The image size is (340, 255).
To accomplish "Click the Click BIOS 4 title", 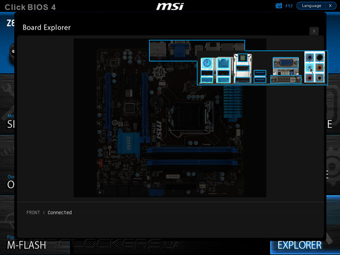I will point(30,7).
